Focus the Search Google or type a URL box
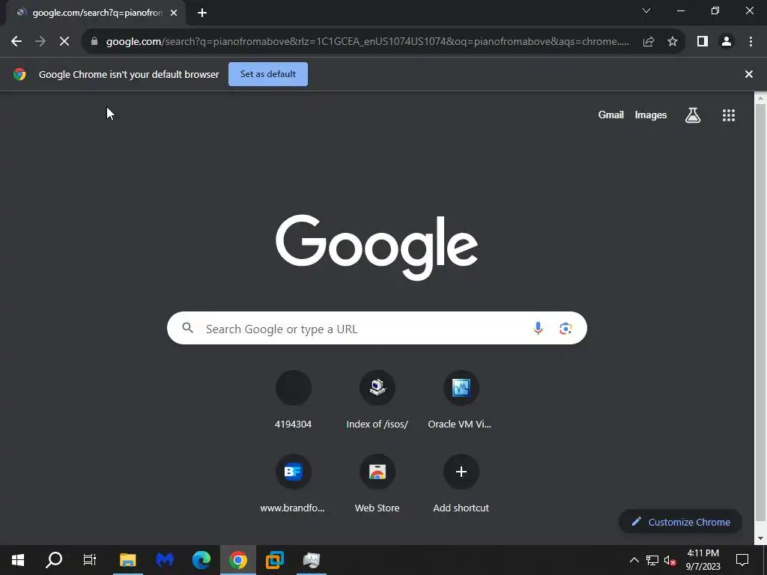The image size is (767, 575). 377,328
